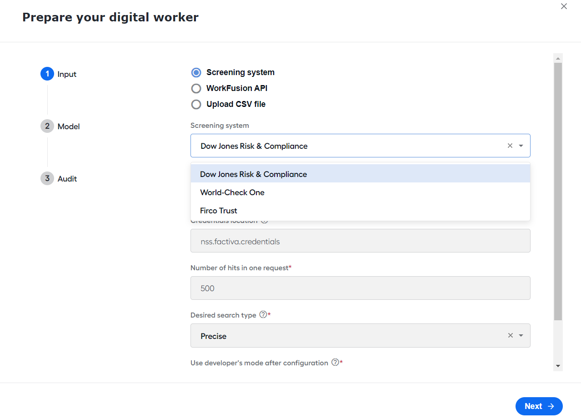581x419 pixels.
Task: Click the Number of hits in one request label
Action: click(x=240, y=268)
